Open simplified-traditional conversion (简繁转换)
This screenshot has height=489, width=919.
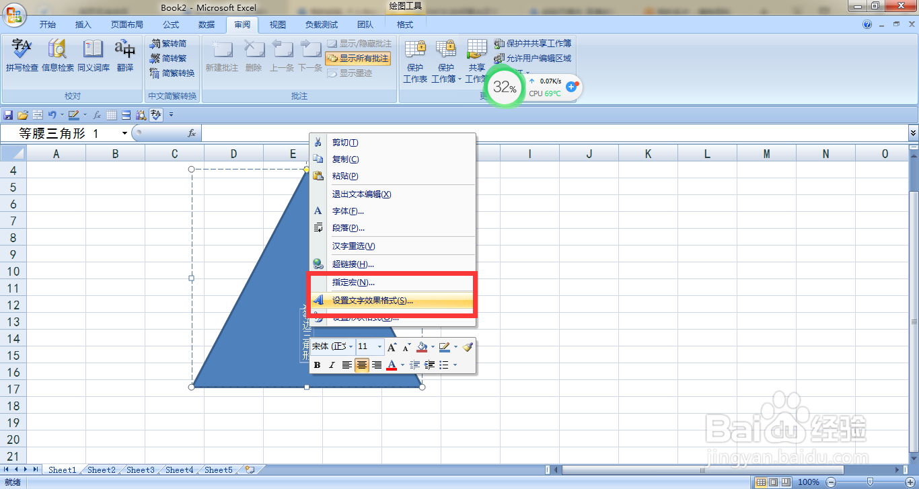[172, 73]
